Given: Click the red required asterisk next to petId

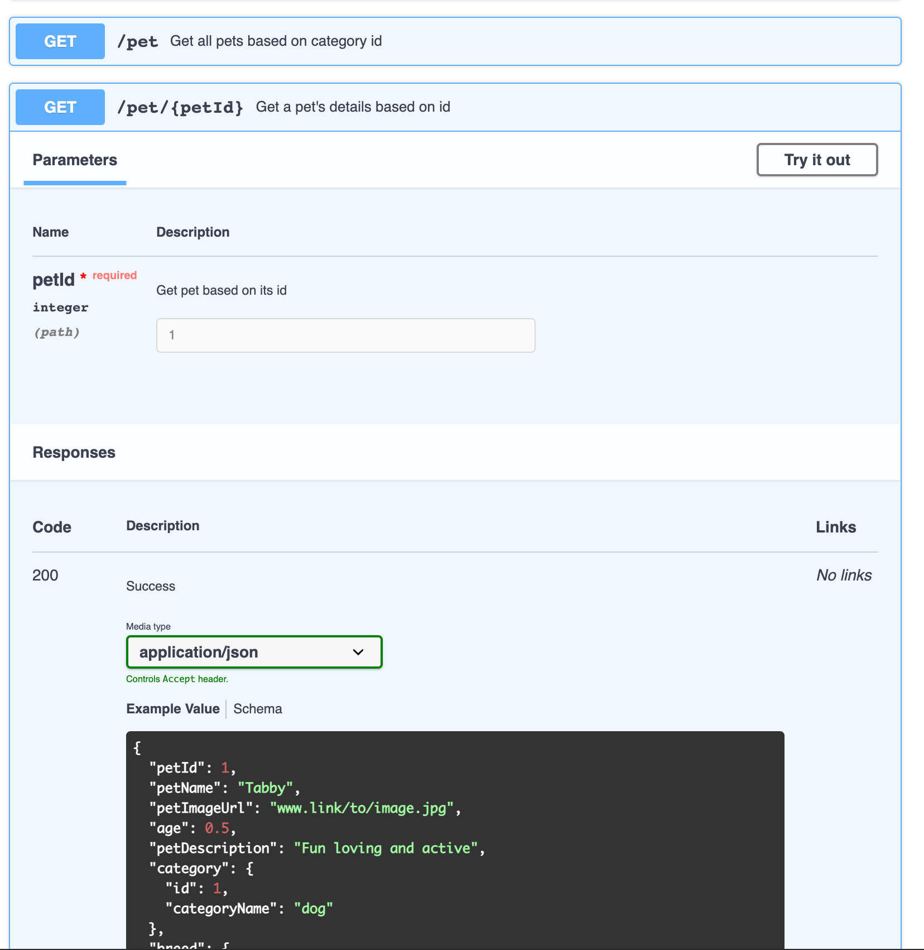Looking at the screenshot, I should point(83,276).
